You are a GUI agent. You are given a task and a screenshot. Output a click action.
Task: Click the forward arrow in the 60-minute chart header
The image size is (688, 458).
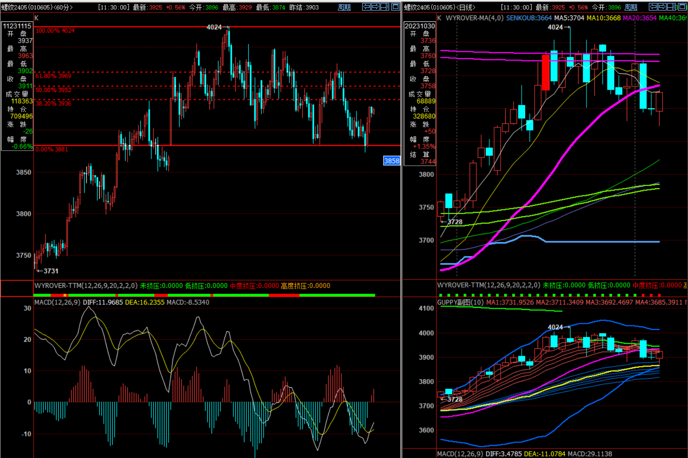pyautogui.click(x=375, y=7)
